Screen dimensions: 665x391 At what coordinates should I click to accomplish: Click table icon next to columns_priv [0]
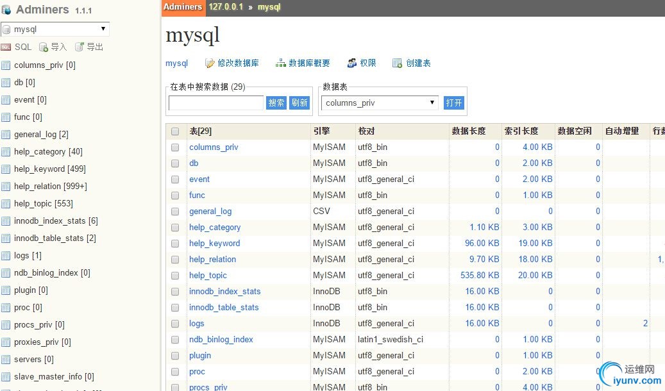point(6,65)
